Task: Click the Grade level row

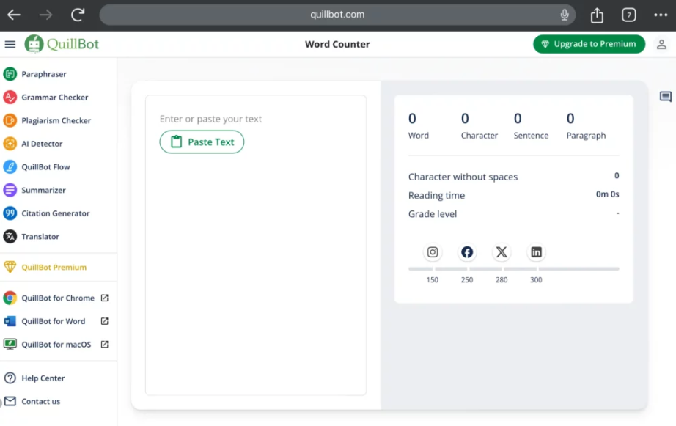Action: pos(513,214)
